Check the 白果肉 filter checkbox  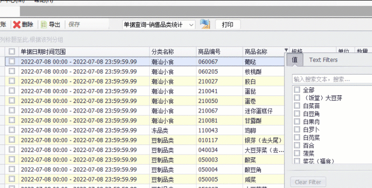(x=297, y=121)
